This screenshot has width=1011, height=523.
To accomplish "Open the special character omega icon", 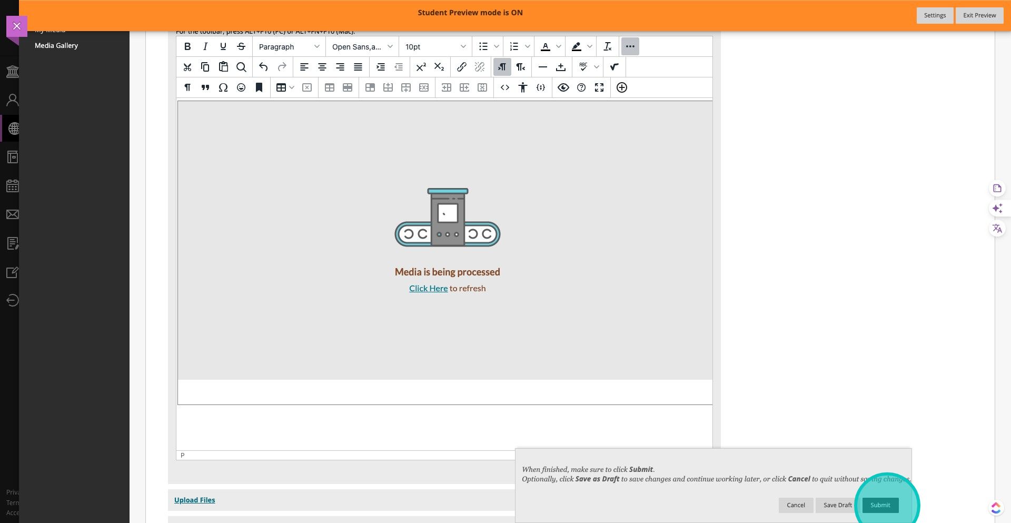I will pos(223,87).
